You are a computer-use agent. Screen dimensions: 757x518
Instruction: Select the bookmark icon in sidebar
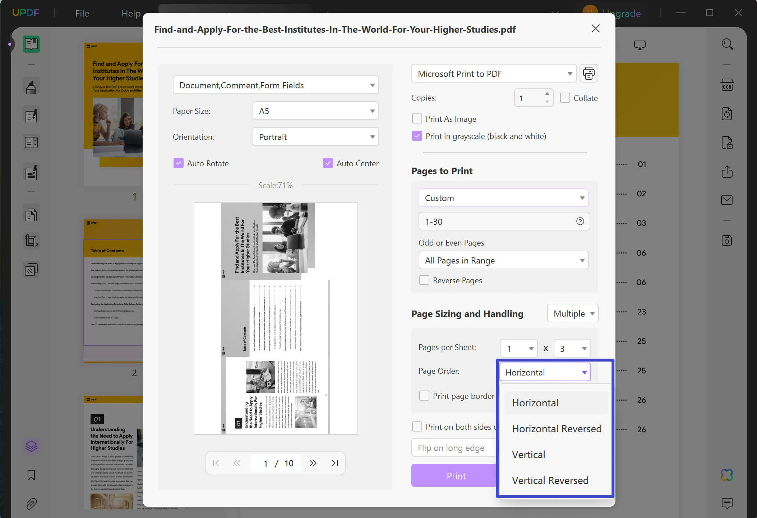[x=31, y=475]
